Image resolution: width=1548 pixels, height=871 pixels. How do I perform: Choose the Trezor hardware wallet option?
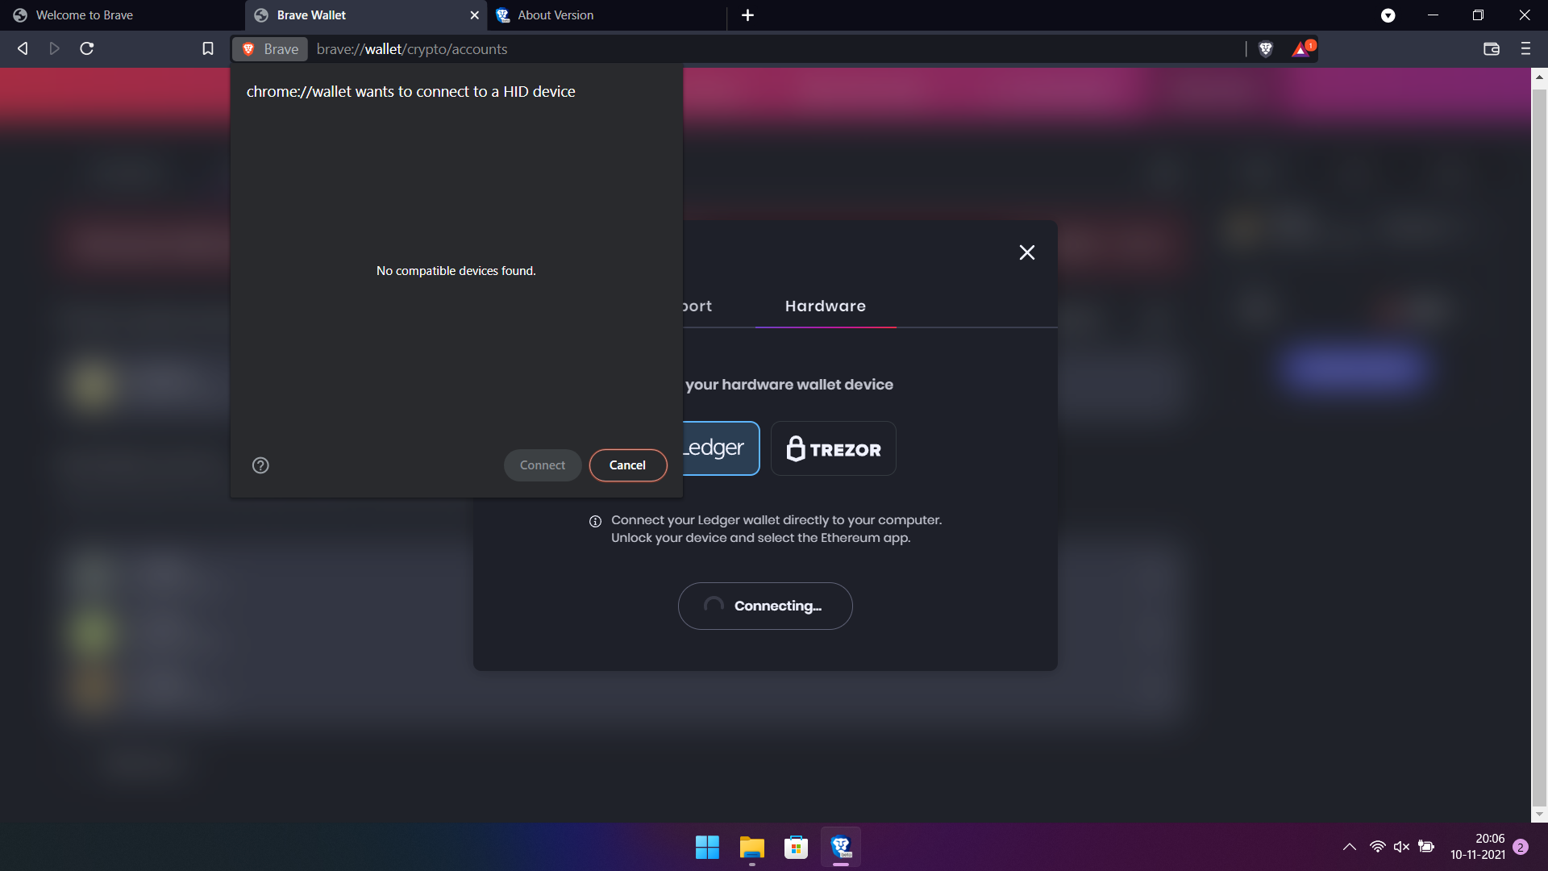(x=833, y=448)
